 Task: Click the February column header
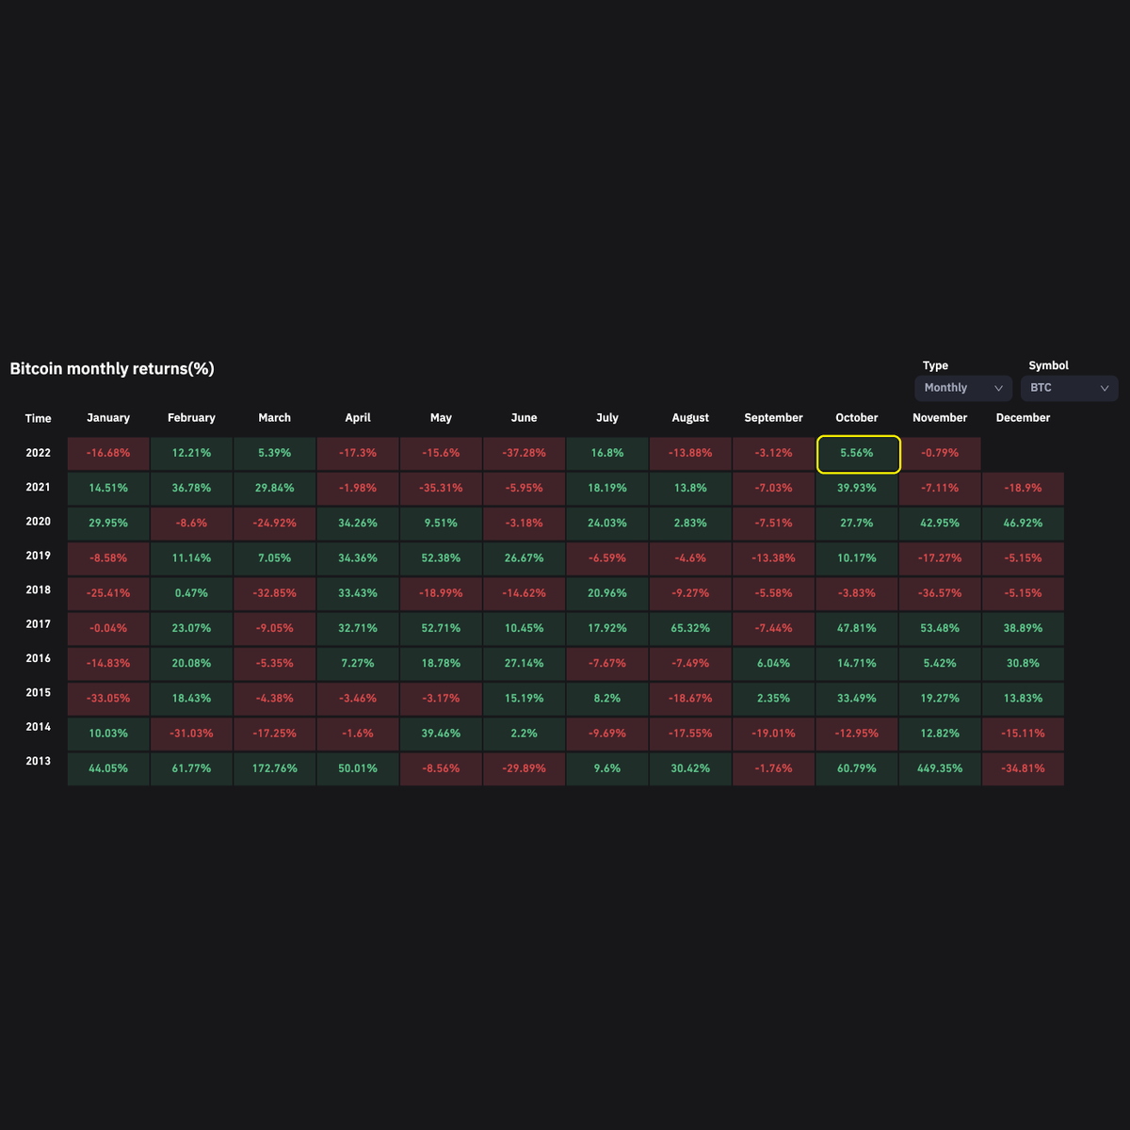191,418
